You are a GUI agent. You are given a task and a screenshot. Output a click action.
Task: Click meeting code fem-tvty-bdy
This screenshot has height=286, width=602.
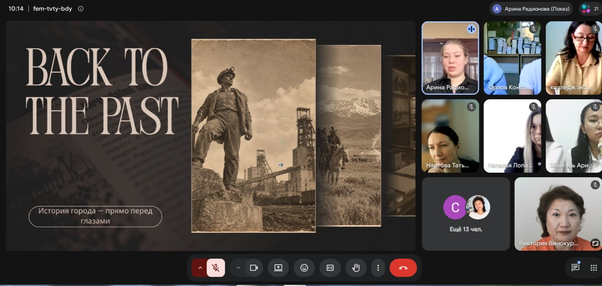pyautogui.click(x=53, y=9)
